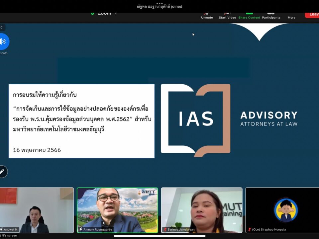This screenshot has width=319, height=239.
Task: Click the 'ADVISORY' text on the slide
Action: click(x=269, y=115)
